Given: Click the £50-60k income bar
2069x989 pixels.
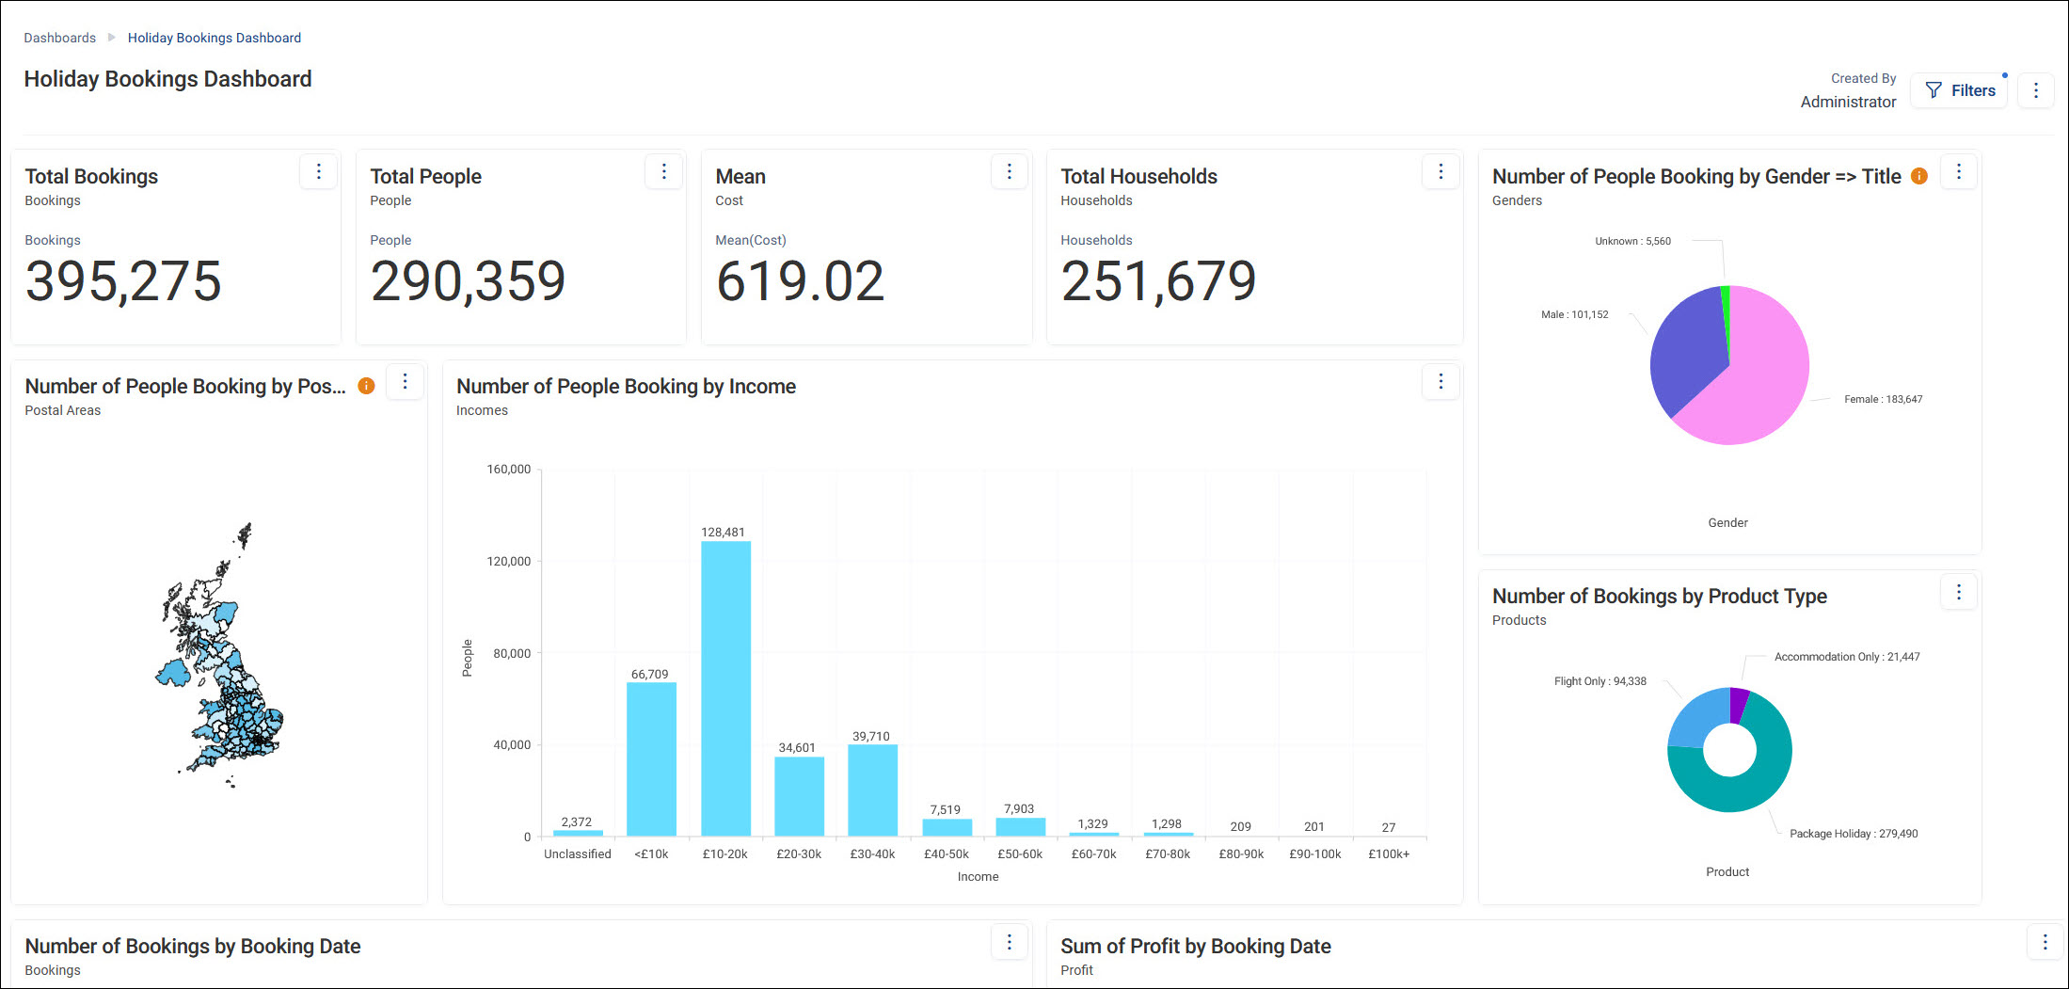Looking at the screenshot, I should (x=1021, y=827).
